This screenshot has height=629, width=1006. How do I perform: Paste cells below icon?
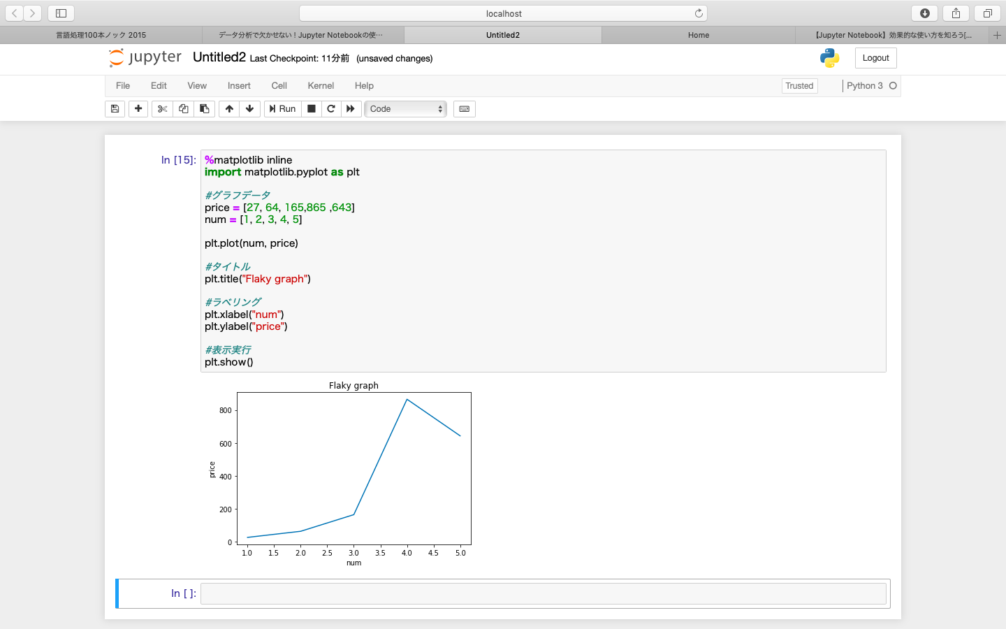coord(204,109)
